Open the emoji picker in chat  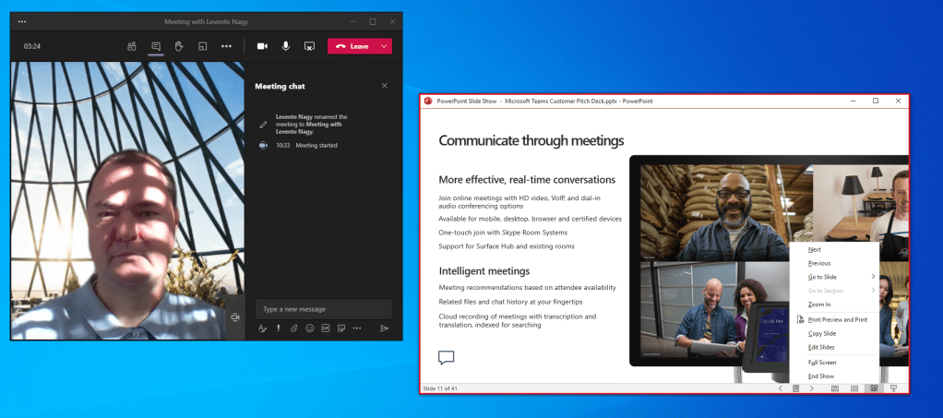[309, 328]
